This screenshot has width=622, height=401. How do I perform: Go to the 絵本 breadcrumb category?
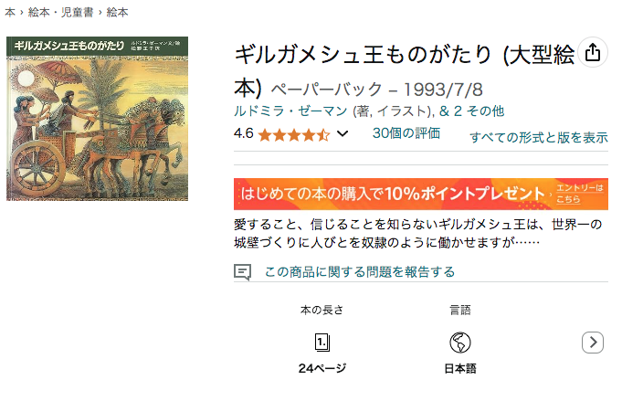pos(118,13)
